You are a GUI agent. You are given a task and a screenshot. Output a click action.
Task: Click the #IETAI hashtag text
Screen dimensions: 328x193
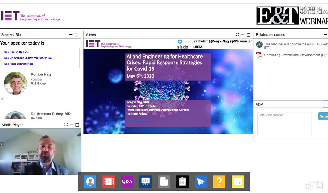click(199, 47)
